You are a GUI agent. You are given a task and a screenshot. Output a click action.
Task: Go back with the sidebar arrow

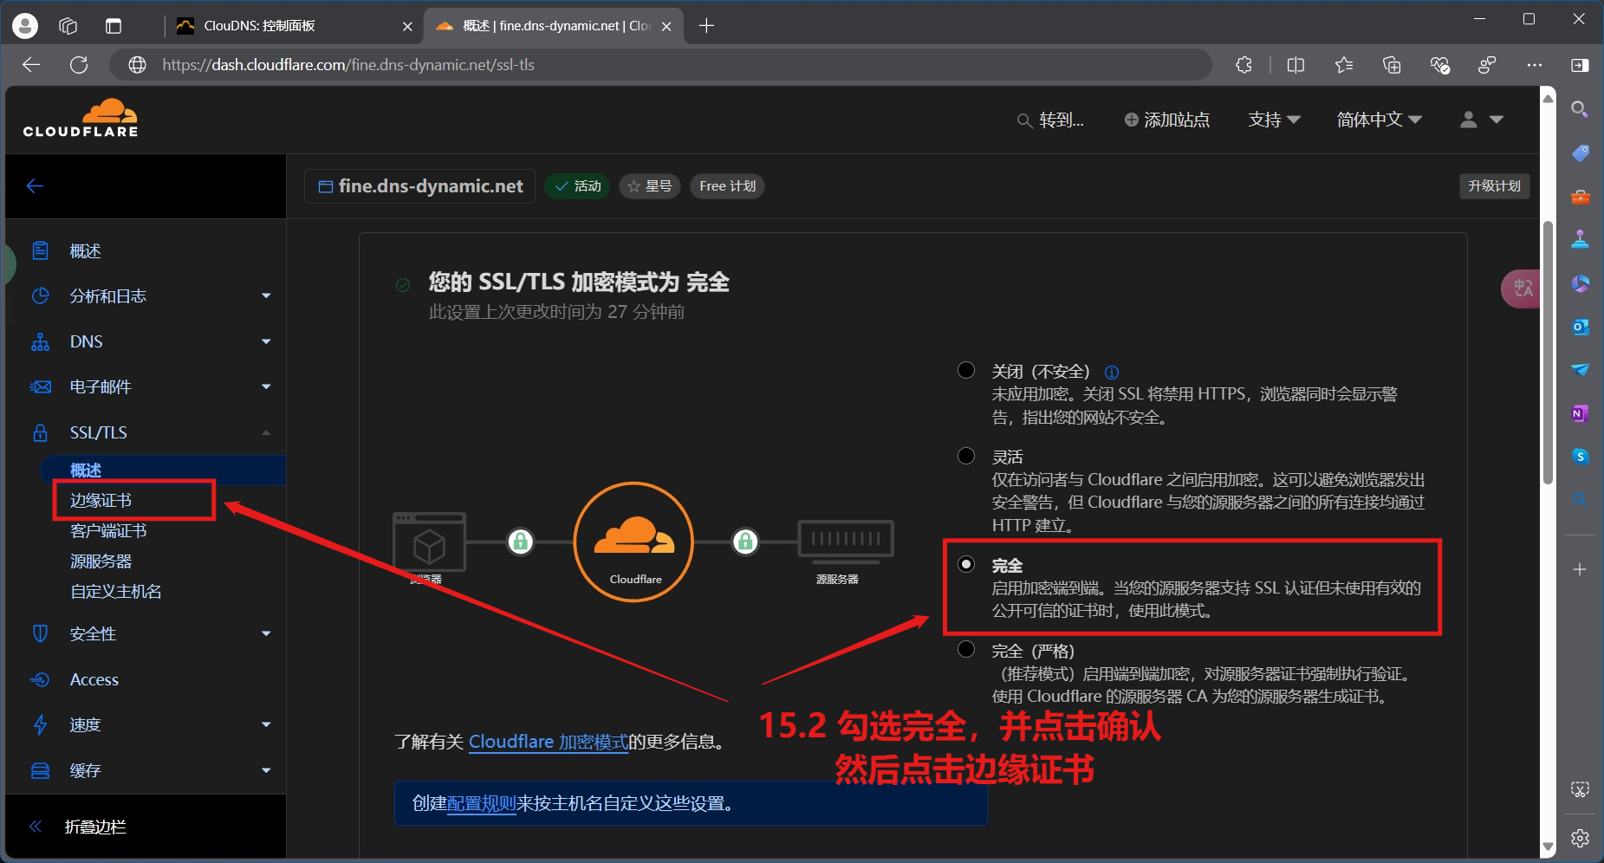click(x=35, y=186)
